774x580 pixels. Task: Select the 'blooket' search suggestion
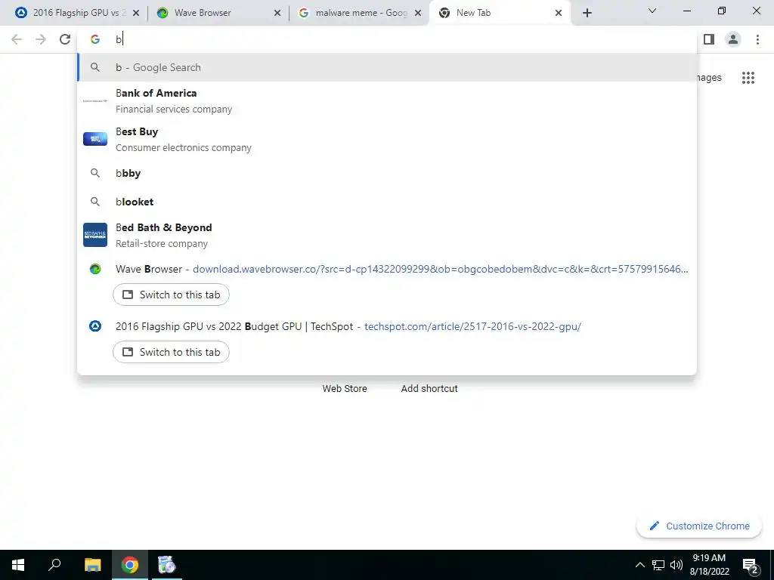coord(387,202)
